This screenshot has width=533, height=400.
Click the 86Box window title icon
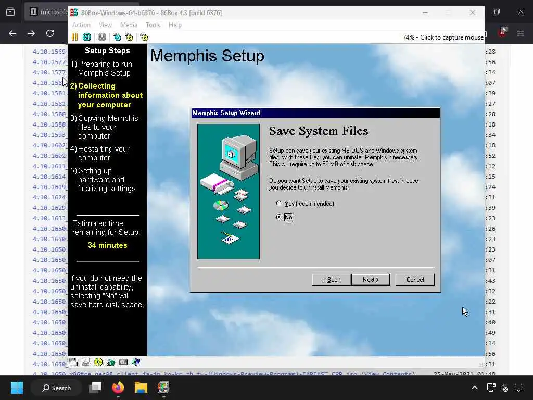pyautogui.click(x=74, y=13)
